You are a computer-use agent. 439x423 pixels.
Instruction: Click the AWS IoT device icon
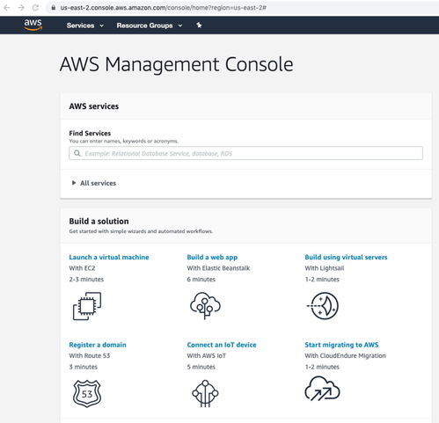(x=205, y=393)
